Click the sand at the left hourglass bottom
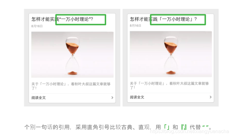 click(72, 73)
